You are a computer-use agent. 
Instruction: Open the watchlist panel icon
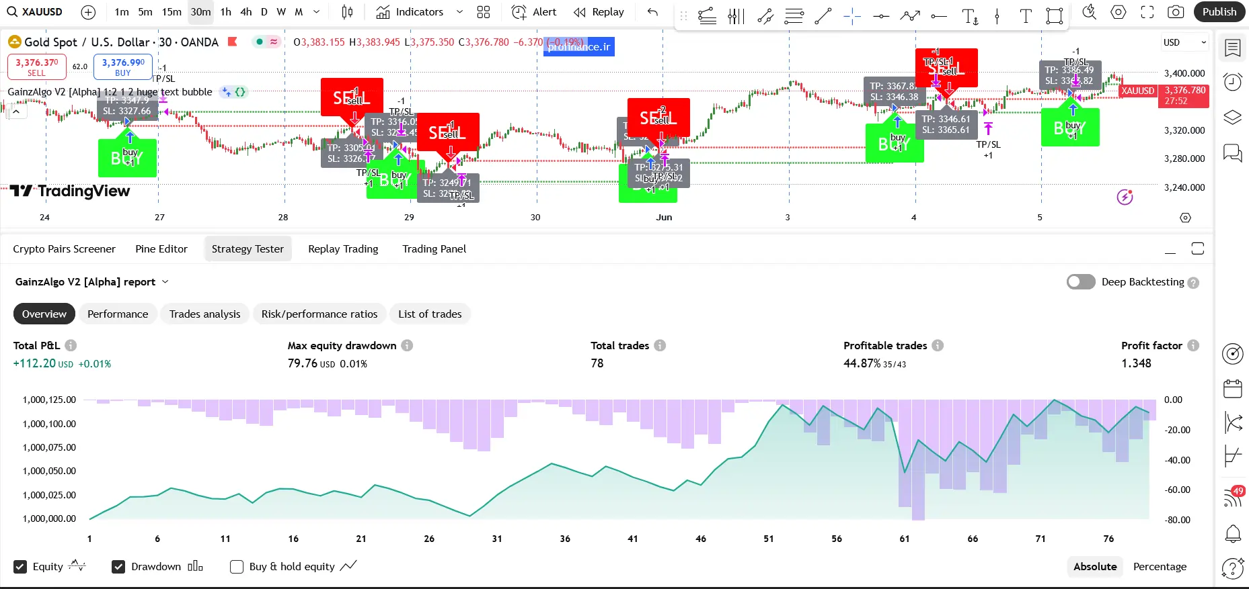click(1232, 48)
